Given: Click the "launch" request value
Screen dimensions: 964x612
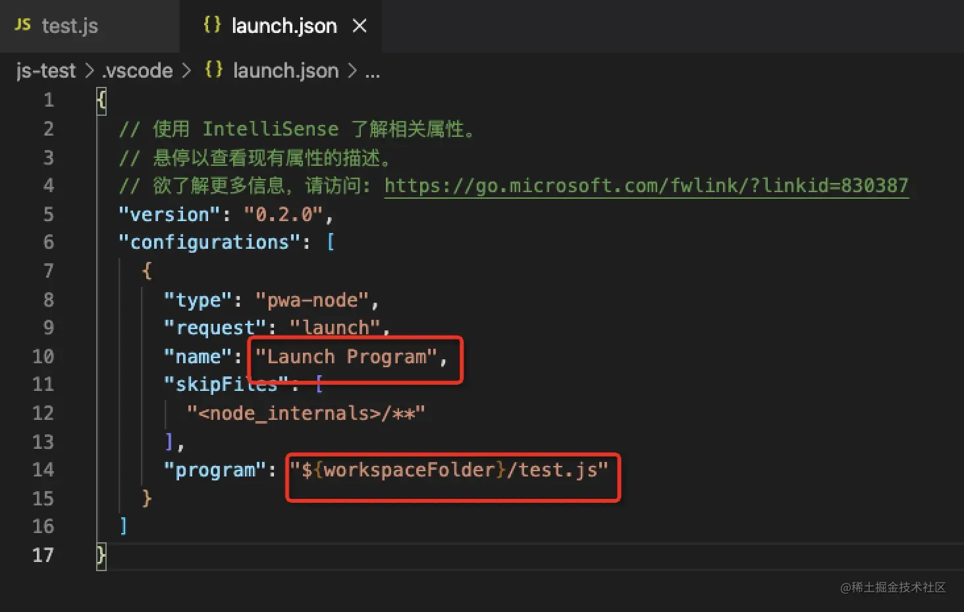Looking at the screenshot, I should pos(335,328).
